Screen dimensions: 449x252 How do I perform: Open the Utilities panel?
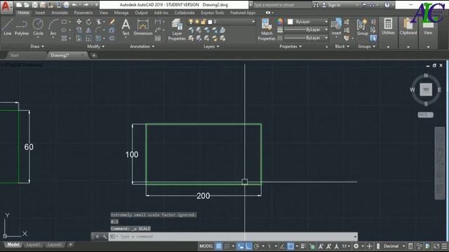(x=388, y=27)
